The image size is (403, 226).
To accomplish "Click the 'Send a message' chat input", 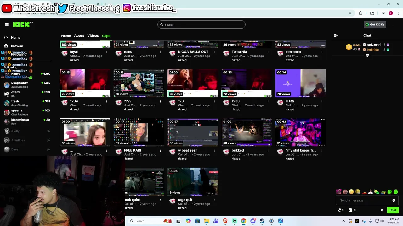I will pyautogui.click(x=367, y=200).
